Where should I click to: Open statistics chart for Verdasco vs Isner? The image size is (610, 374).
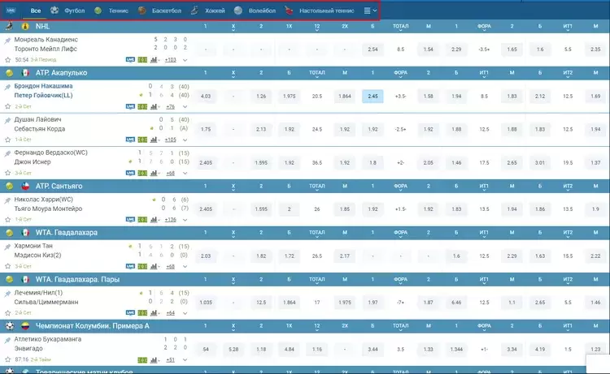point(155,173)
